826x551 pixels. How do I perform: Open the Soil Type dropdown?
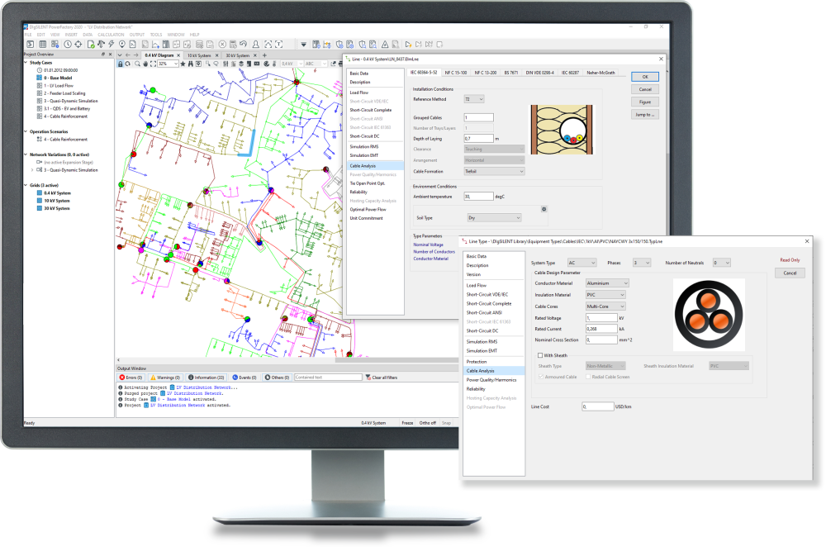click(x=495, y=217)
